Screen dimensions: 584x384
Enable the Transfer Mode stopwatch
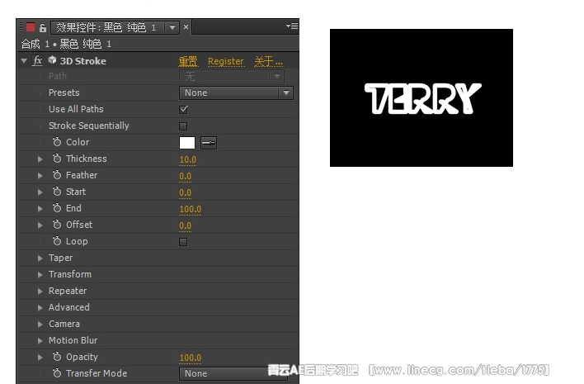pyautogui.click(x=57, y=373)
